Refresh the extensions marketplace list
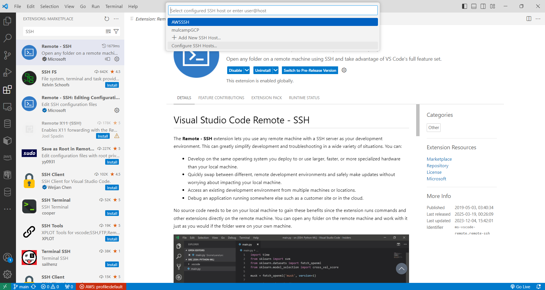The image size is (545, 290). click(x=107, y=19)
